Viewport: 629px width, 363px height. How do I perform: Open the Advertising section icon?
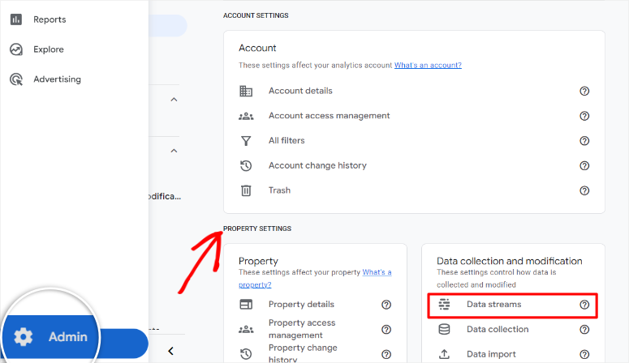pyautogui.click(x=16, y=79)
